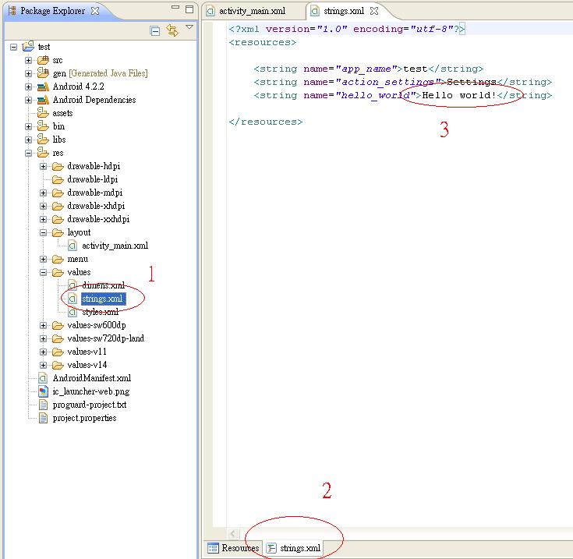Click the gen Generated Java Files folder icon

coord(43,73)
